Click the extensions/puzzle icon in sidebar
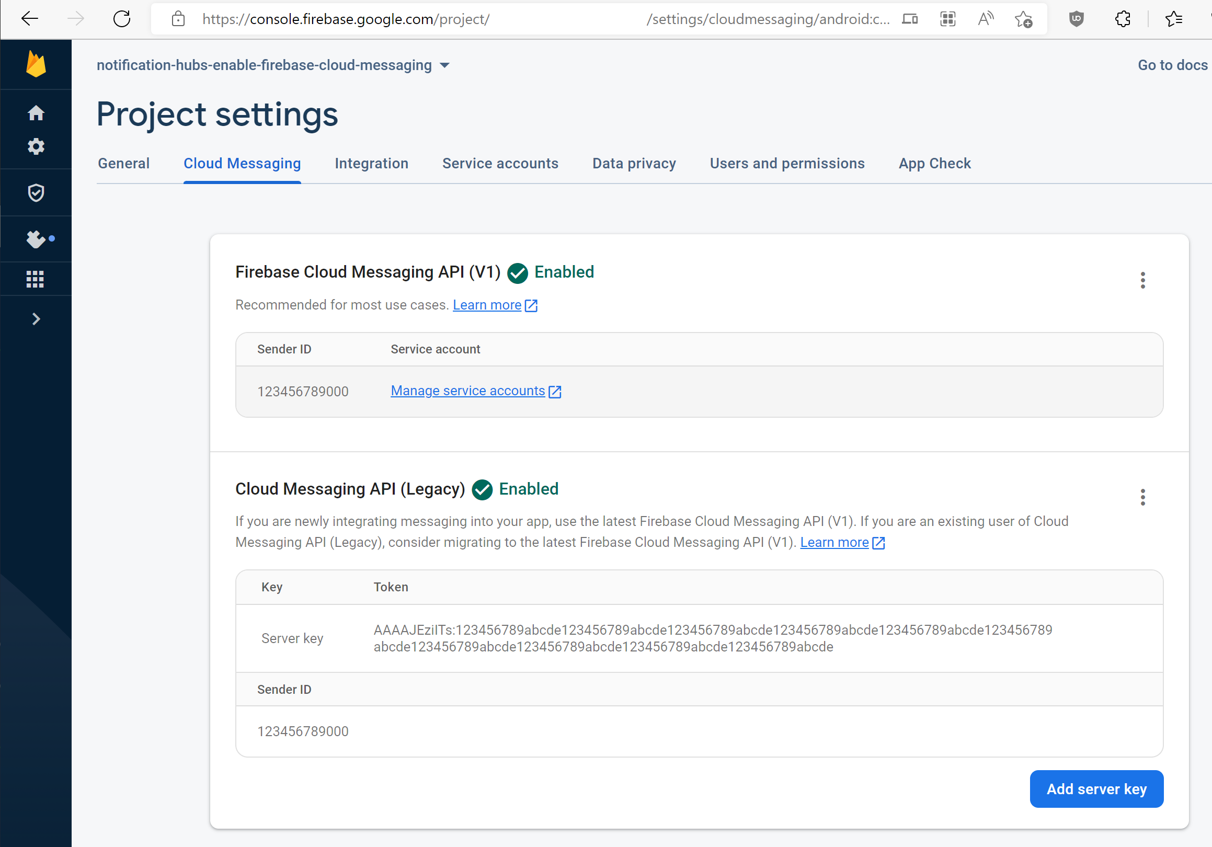1212x847 pixels. [x=36, y=237]
